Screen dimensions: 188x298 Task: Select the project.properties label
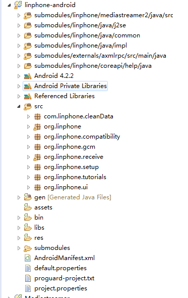pyautogui.click(x=60, y=288)
